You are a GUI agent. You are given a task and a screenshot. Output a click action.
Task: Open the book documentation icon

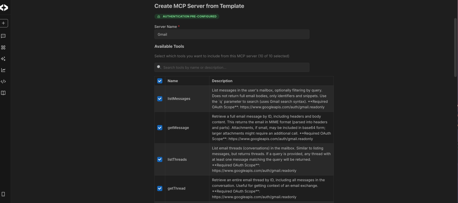[3, 93]
